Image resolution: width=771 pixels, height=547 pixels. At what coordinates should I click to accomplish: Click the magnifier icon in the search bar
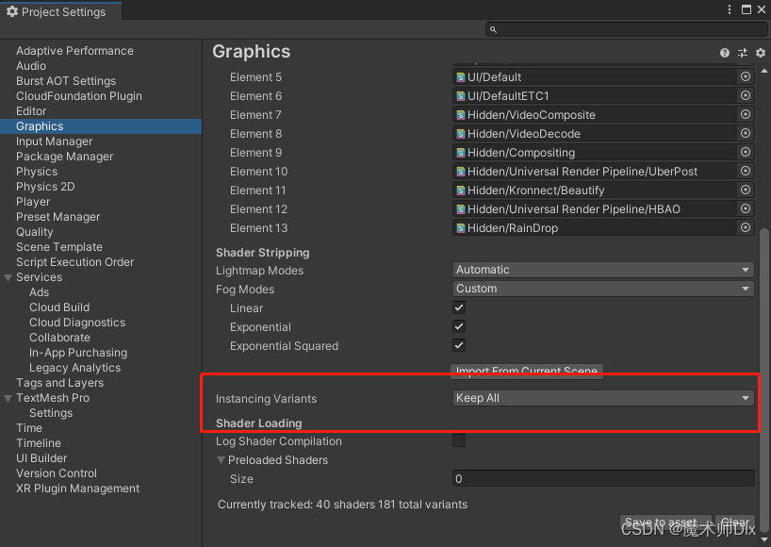[x=496, y=28]
